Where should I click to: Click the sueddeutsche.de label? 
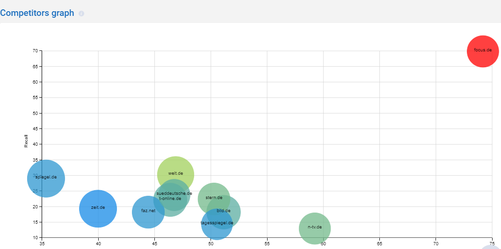pos(174,193)
